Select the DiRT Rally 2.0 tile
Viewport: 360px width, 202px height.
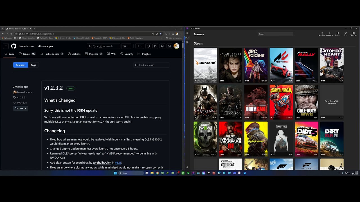(x=332, y=139)
